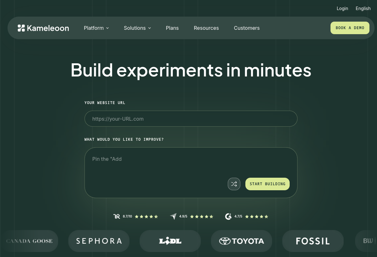
Task: Click the TrustRadius rating logo
Action: click(117, 216)
